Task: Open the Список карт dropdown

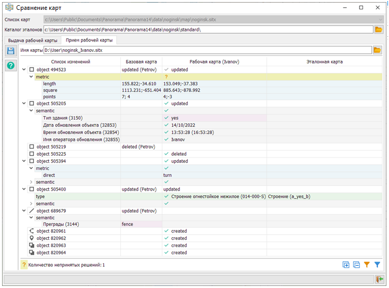Action: coord(379,20)
